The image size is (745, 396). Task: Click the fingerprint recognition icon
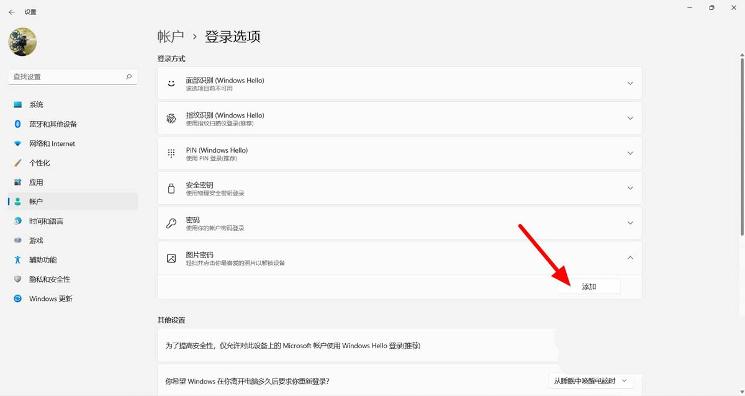coord(171,118)
